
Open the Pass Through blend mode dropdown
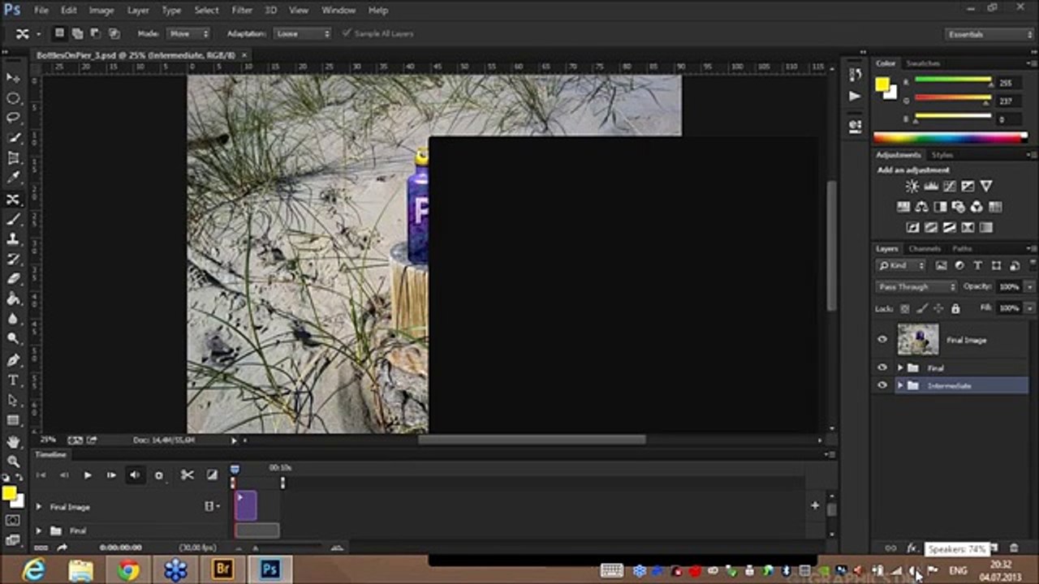(916, 287)
